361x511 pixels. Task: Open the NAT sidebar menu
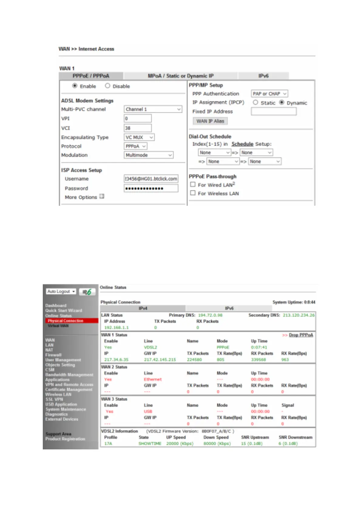click(x=49, y=350)
